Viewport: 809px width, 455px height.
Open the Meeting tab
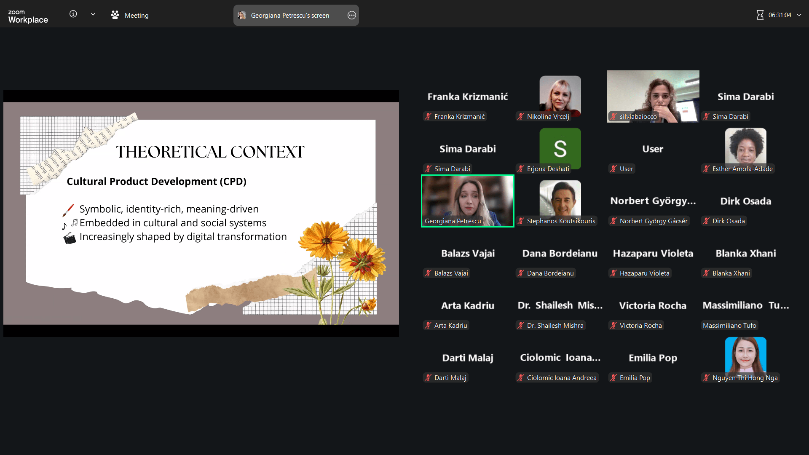130,15
